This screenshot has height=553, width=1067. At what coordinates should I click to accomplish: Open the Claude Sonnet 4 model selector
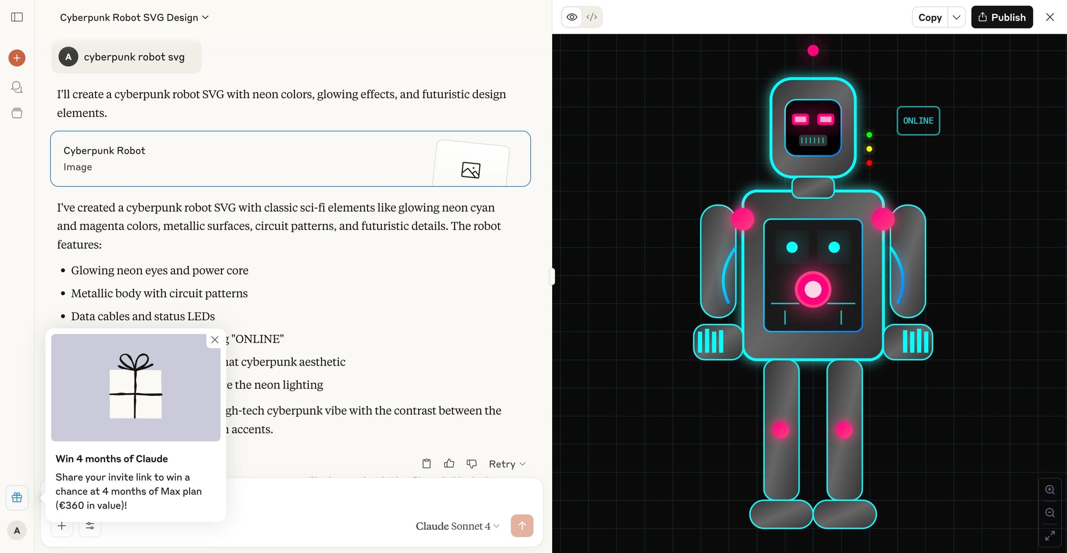coord(458,526)
